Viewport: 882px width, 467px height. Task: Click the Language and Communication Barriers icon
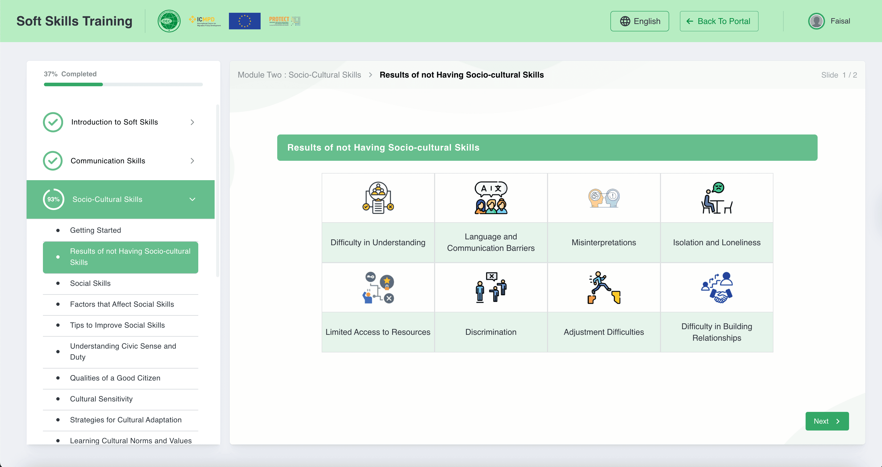point(491,198)
